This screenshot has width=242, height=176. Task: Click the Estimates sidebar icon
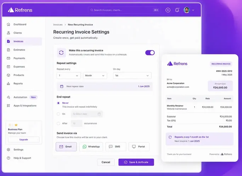(9, 50)
